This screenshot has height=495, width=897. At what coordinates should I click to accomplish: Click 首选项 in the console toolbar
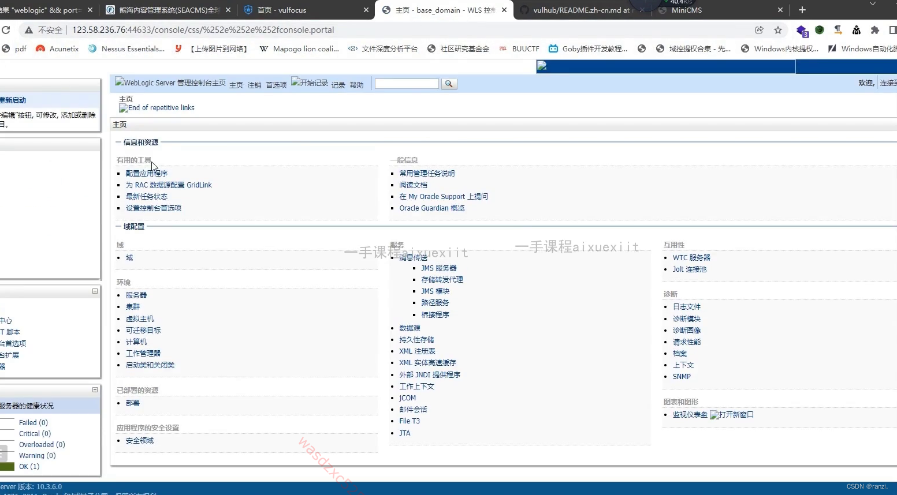(276, 85)
